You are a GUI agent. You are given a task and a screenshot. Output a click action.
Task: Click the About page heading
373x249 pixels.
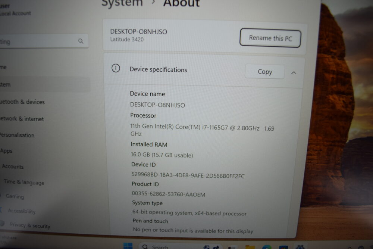[181, 3]
